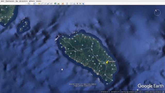Focus the search input field

pyautogui.click(x=13, y=3)
